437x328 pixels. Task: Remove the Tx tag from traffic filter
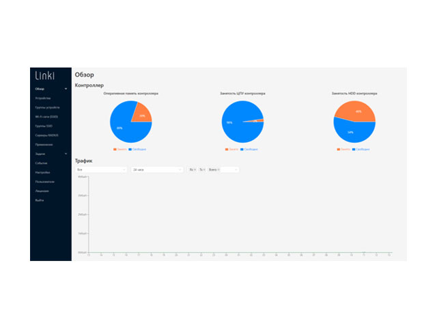pyautogui.click(x=204, y=169)
